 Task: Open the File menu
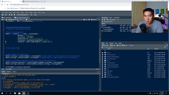coord(3,12)
